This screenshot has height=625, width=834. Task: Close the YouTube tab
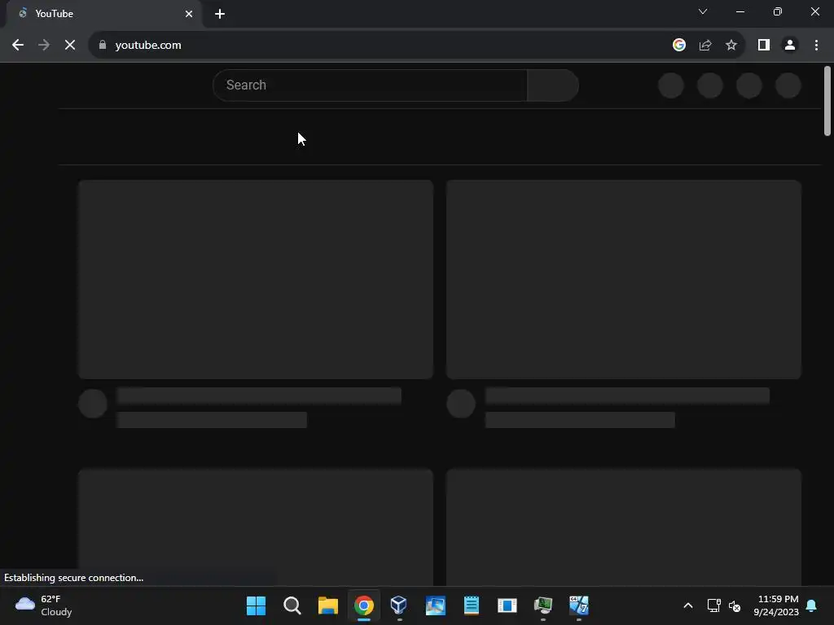pyautogui.click(x=189, y=14)
